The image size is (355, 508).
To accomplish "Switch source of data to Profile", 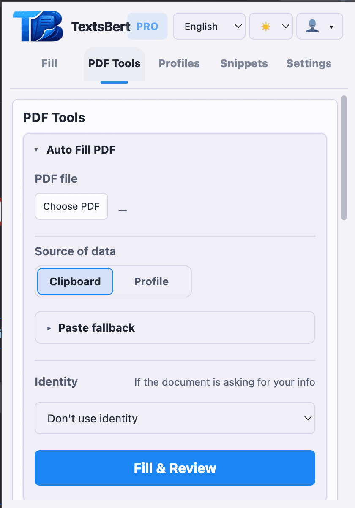I will 151,281.
